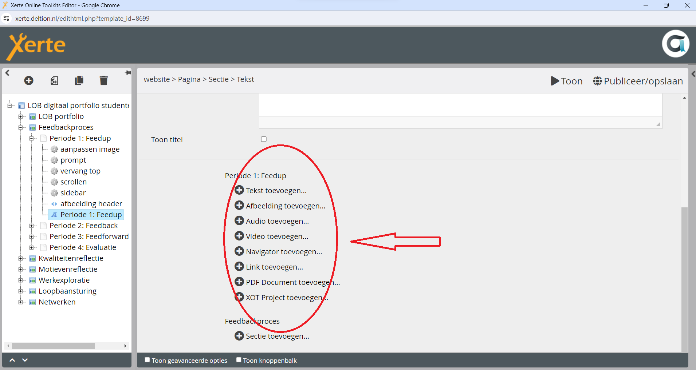696x370 pixels.
Task: Click the pin icon on the tree panel
Action: tap(128, 73)
